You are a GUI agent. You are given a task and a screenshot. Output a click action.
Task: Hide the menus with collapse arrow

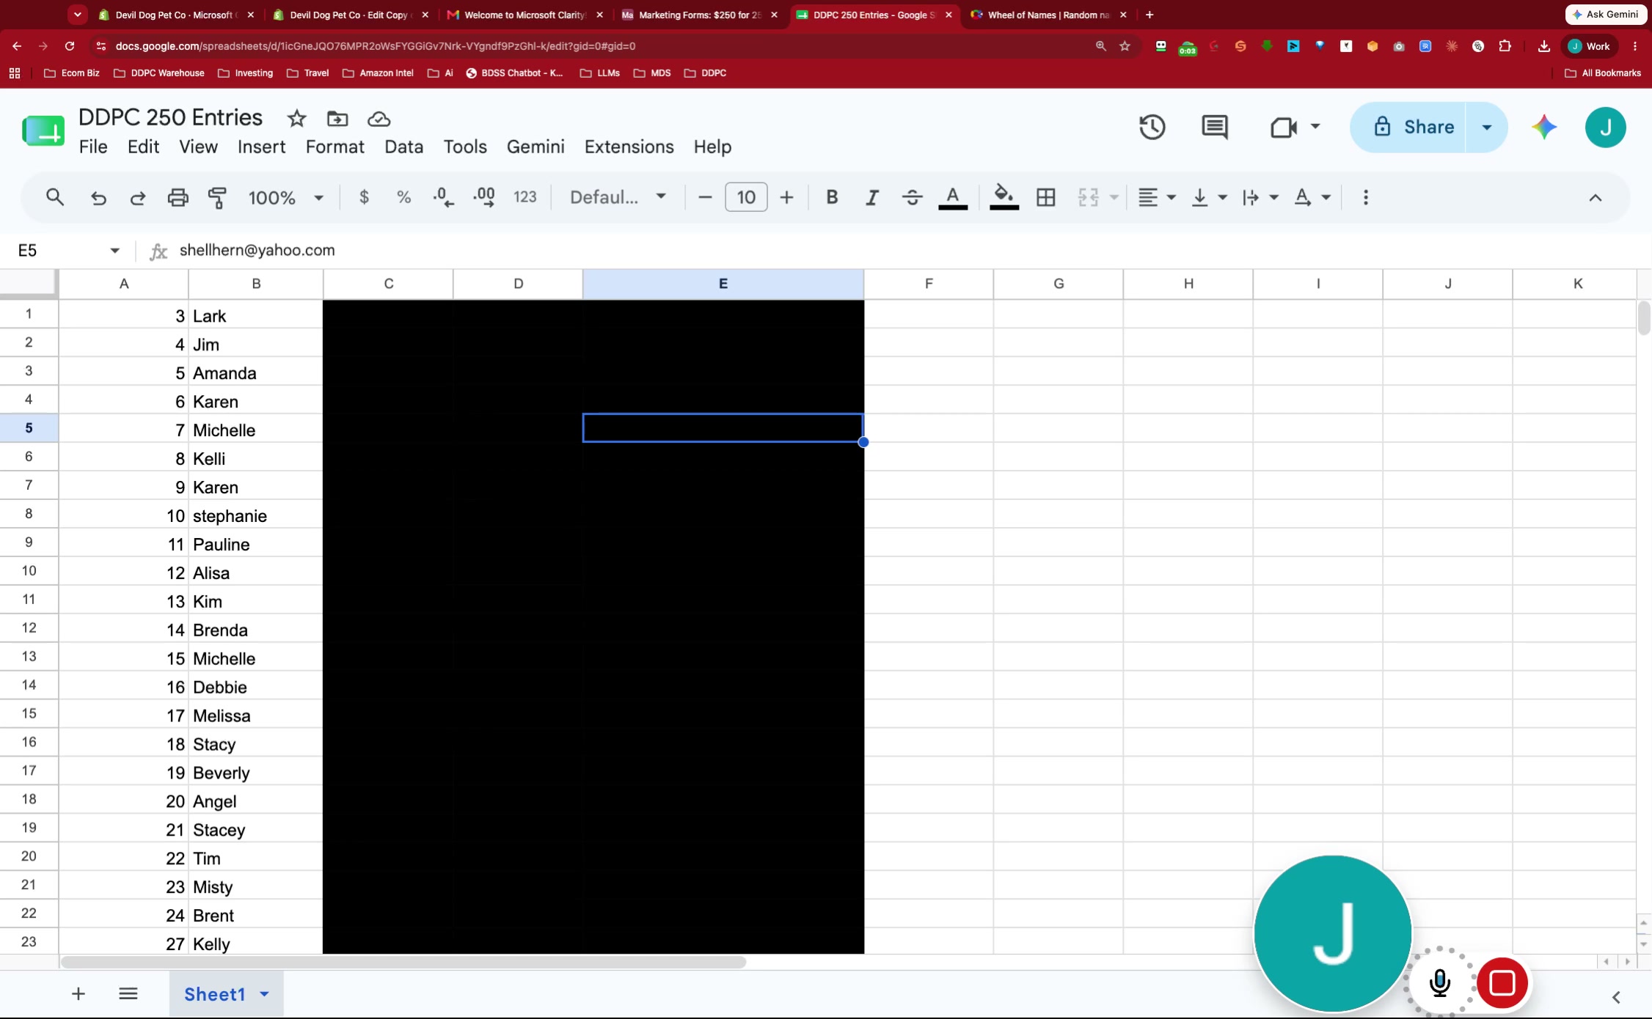[1595, 198]
